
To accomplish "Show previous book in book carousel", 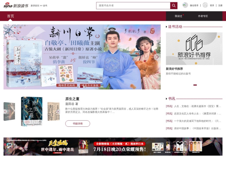I will click(x=5, y=112).
